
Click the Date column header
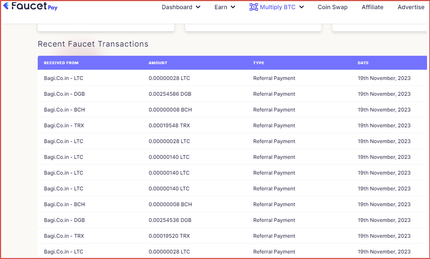(x=363, y=63)
